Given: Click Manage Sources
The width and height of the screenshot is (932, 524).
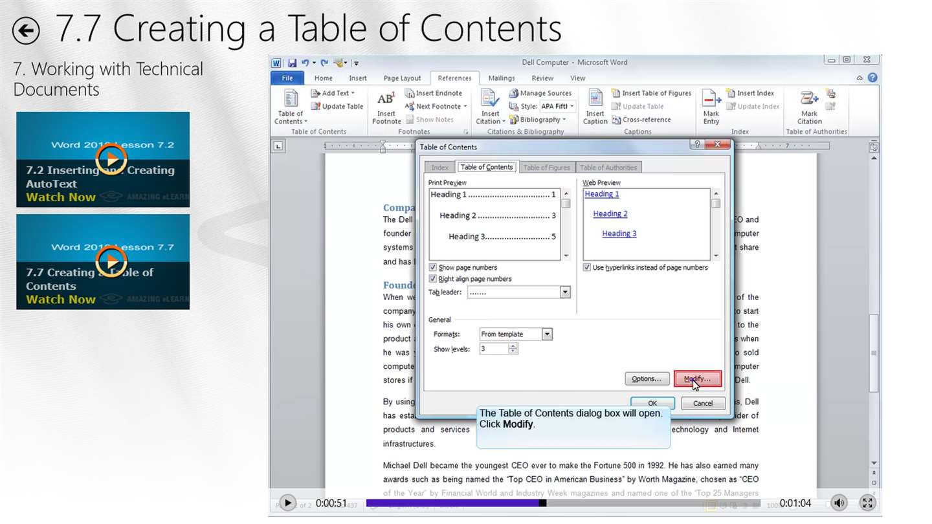Looking at the screenshot, I should (540, 93).
